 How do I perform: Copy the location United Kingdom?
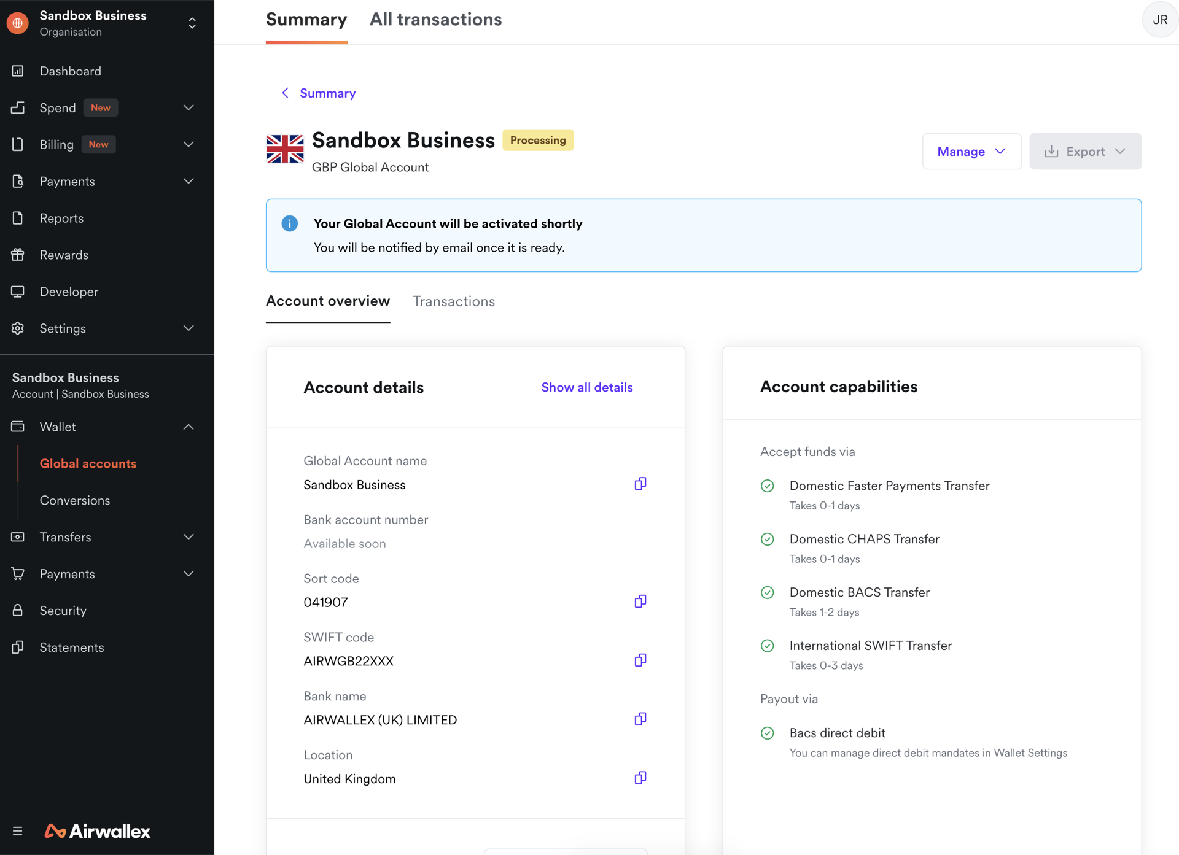[640, 778]
